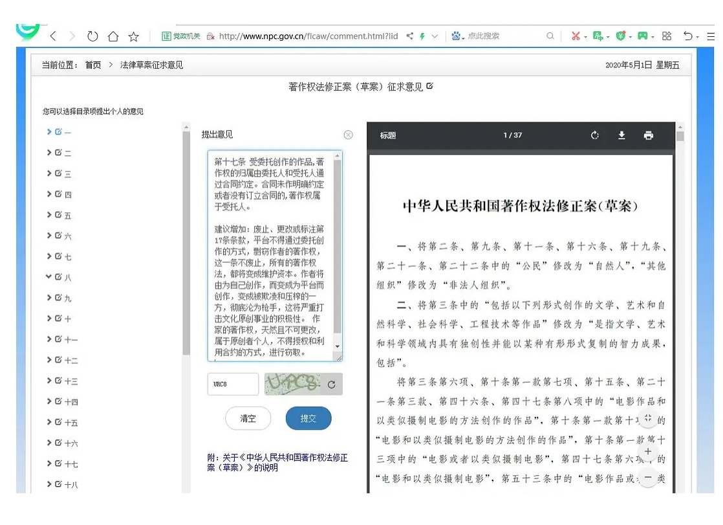
Task: Click the undo closed tab icon
Action: 688,36
